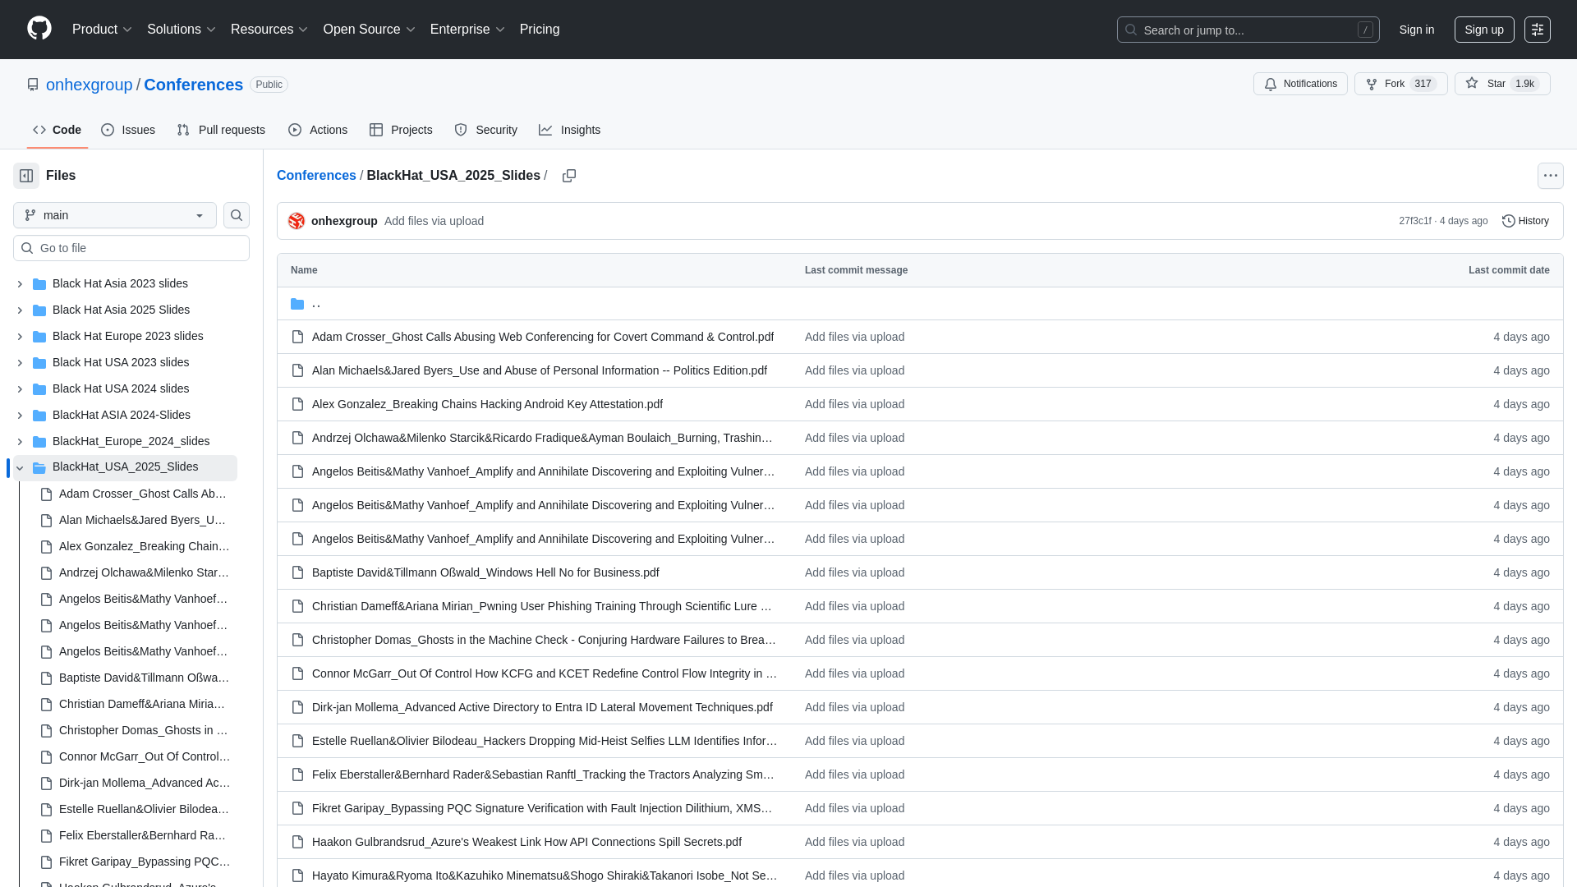Click folder icon of Black Hat Asia 2023 slides
Viewport: 1577px width, 887px height.
[x=39, y=284]
